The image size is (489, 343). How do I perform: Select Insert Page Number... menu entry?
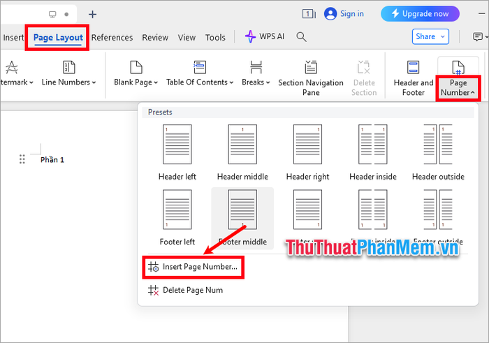coord(193,267)
